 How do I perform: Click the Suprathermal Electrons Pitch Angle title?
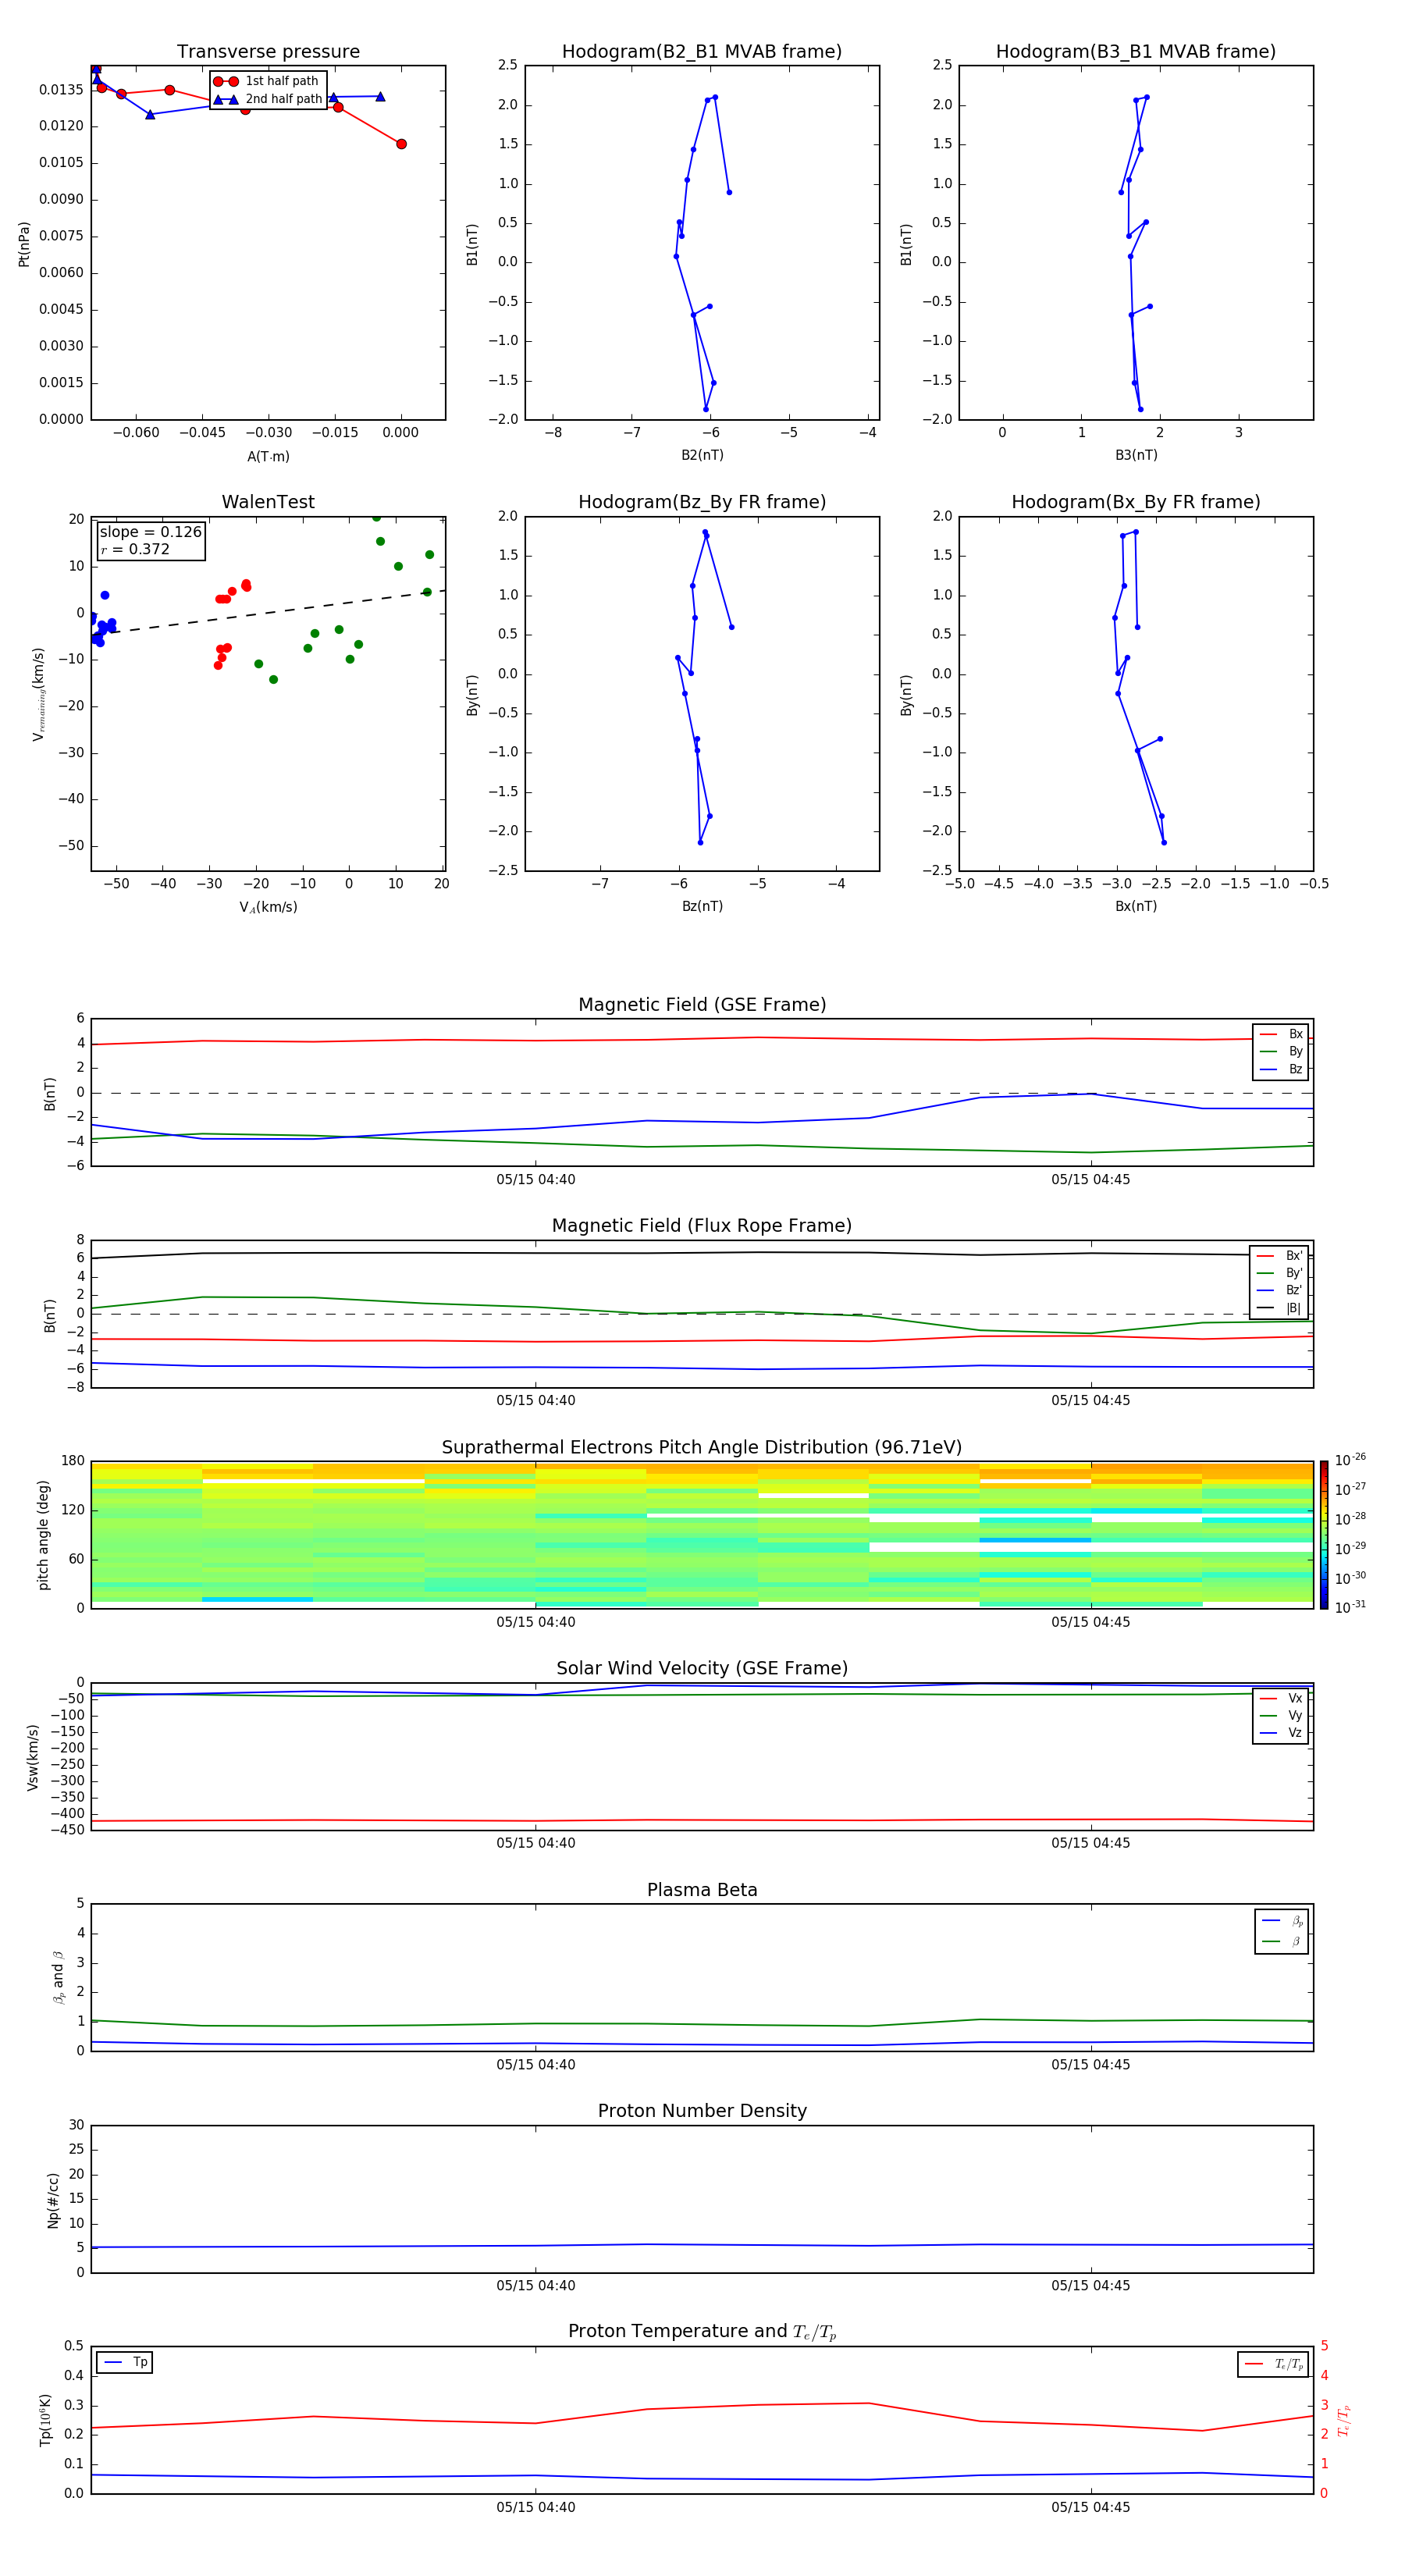702,1447
